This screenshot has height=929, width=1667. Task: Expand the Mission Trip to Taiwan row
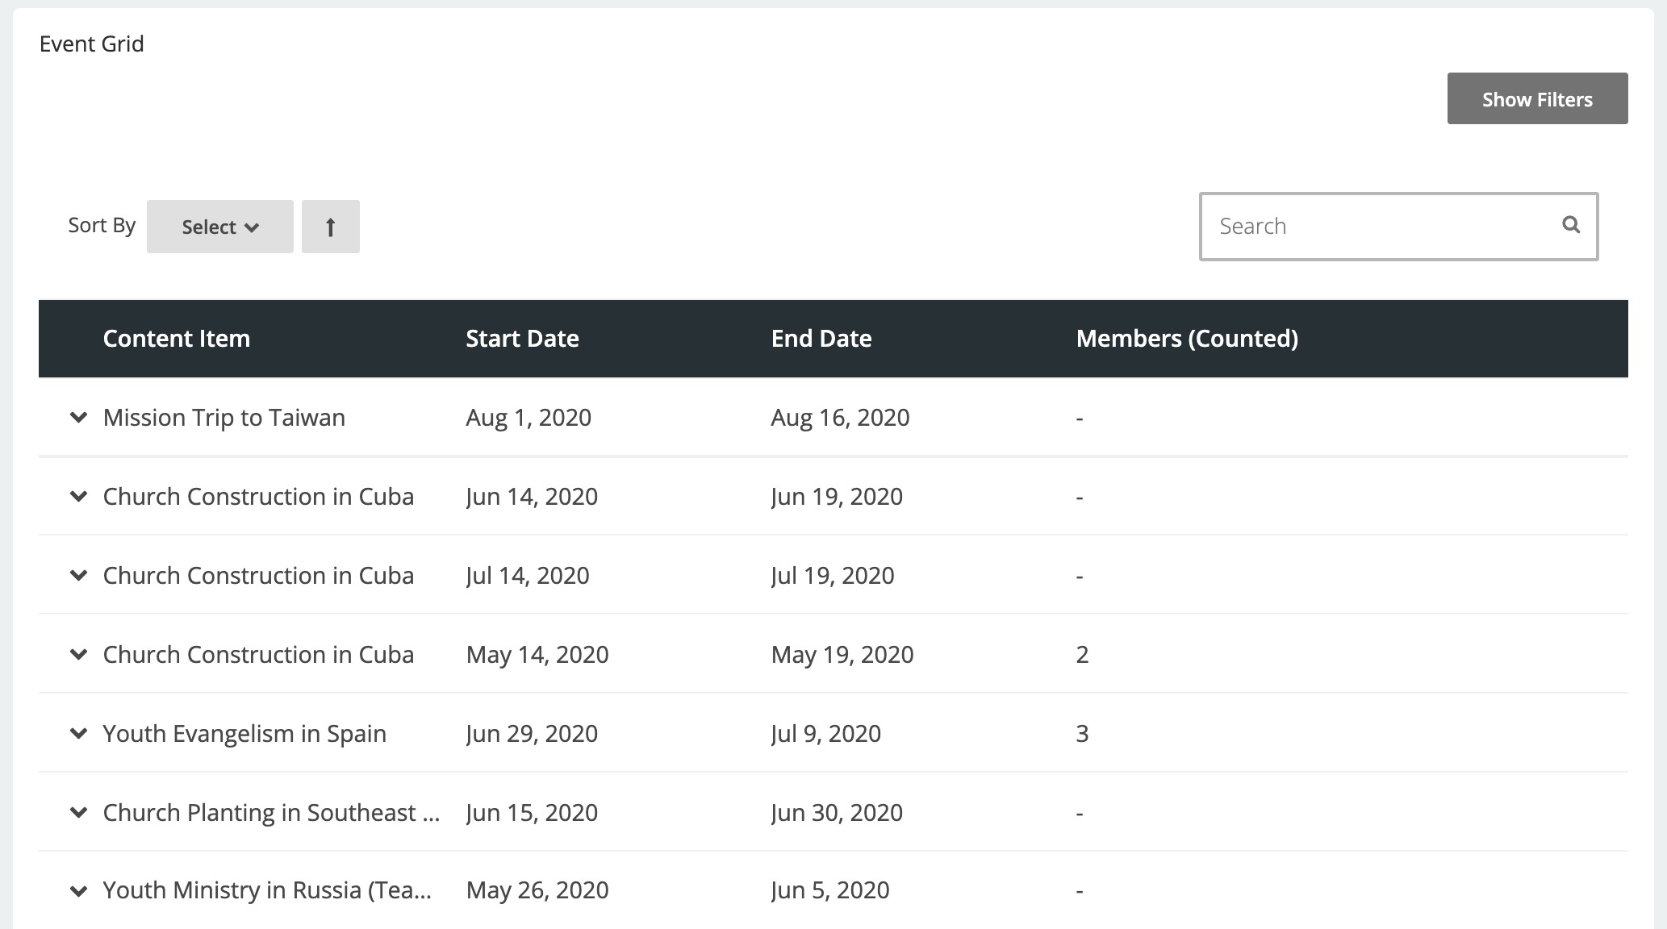pos(78,418)
